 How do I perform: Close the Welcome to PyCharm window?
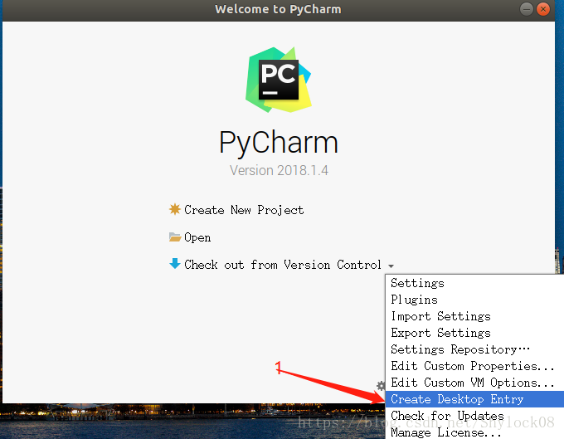[x=543, y=8]
